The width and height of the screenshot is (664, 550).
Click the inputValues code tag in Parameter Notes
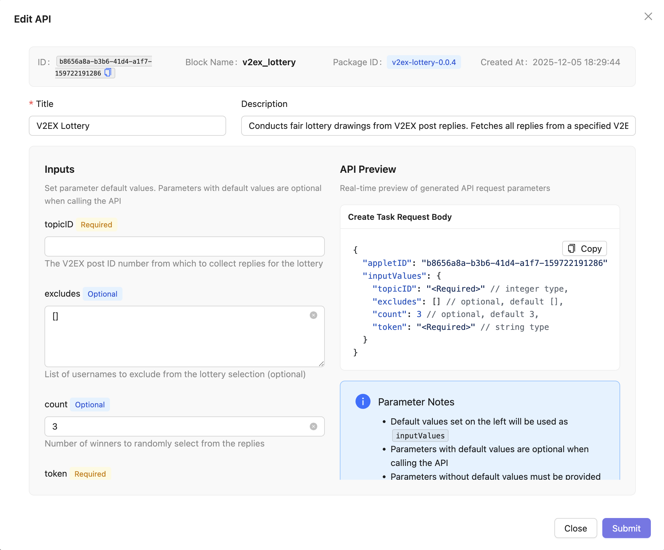pyautogui.click(x=420, y=435)
